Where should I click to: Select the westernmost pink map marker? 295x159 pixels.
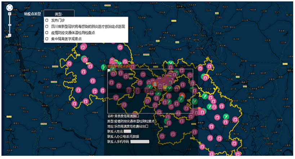(x=69, y=64)
